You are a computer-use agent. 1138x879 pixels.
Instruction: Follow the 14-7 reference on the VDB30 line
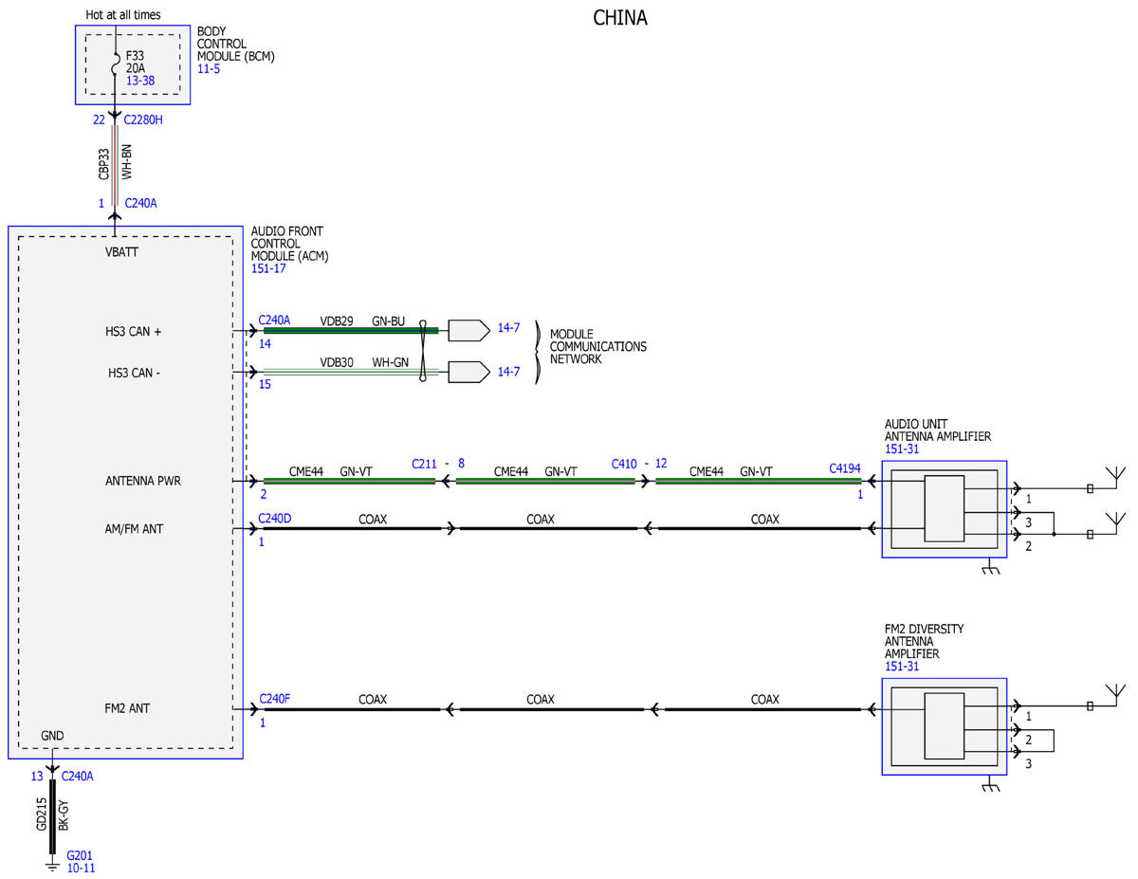(508, 372)
